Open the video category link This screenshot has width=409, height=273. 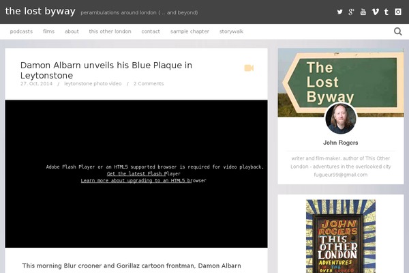115,83
